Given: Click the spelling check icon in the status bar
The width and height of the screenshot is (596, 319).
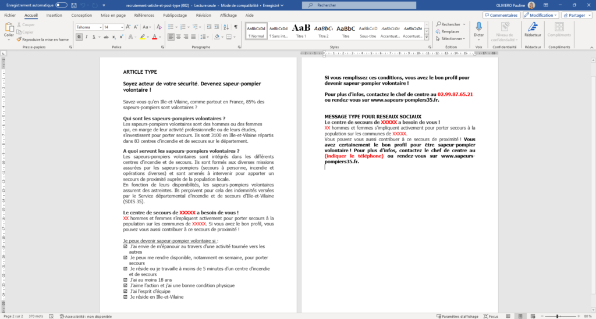Looking at the screenshot, I should click(51, 316).
